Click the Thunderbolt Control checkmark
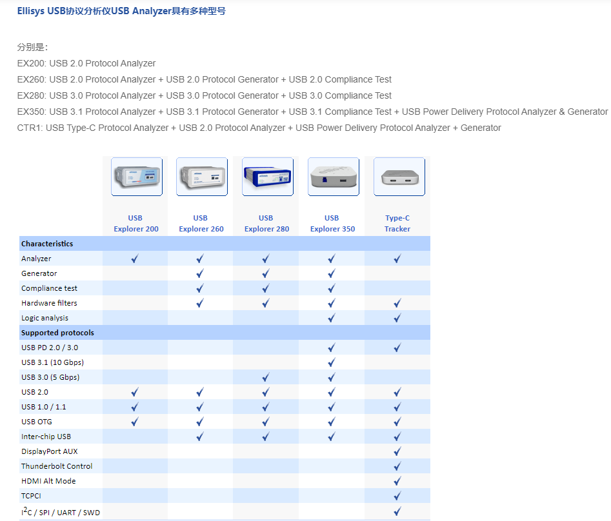The height and width of the screenshot is (521, 611). (397, 466)
